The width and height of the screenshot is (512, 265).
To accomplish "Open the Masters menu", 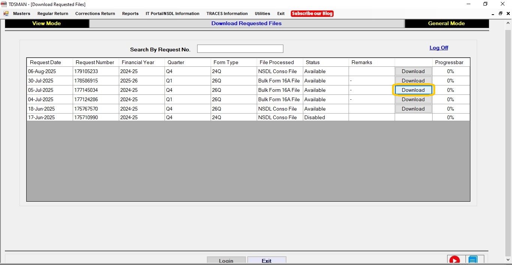I will pyautogui.click(x=21, y=13).
